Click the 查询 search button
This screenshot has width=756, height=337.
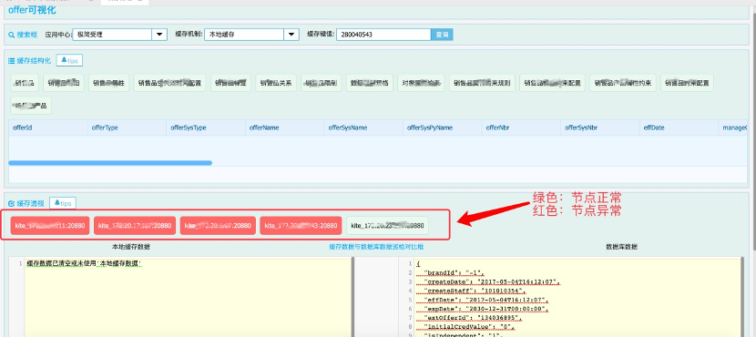pyautogui.click(x=442, y=35)
